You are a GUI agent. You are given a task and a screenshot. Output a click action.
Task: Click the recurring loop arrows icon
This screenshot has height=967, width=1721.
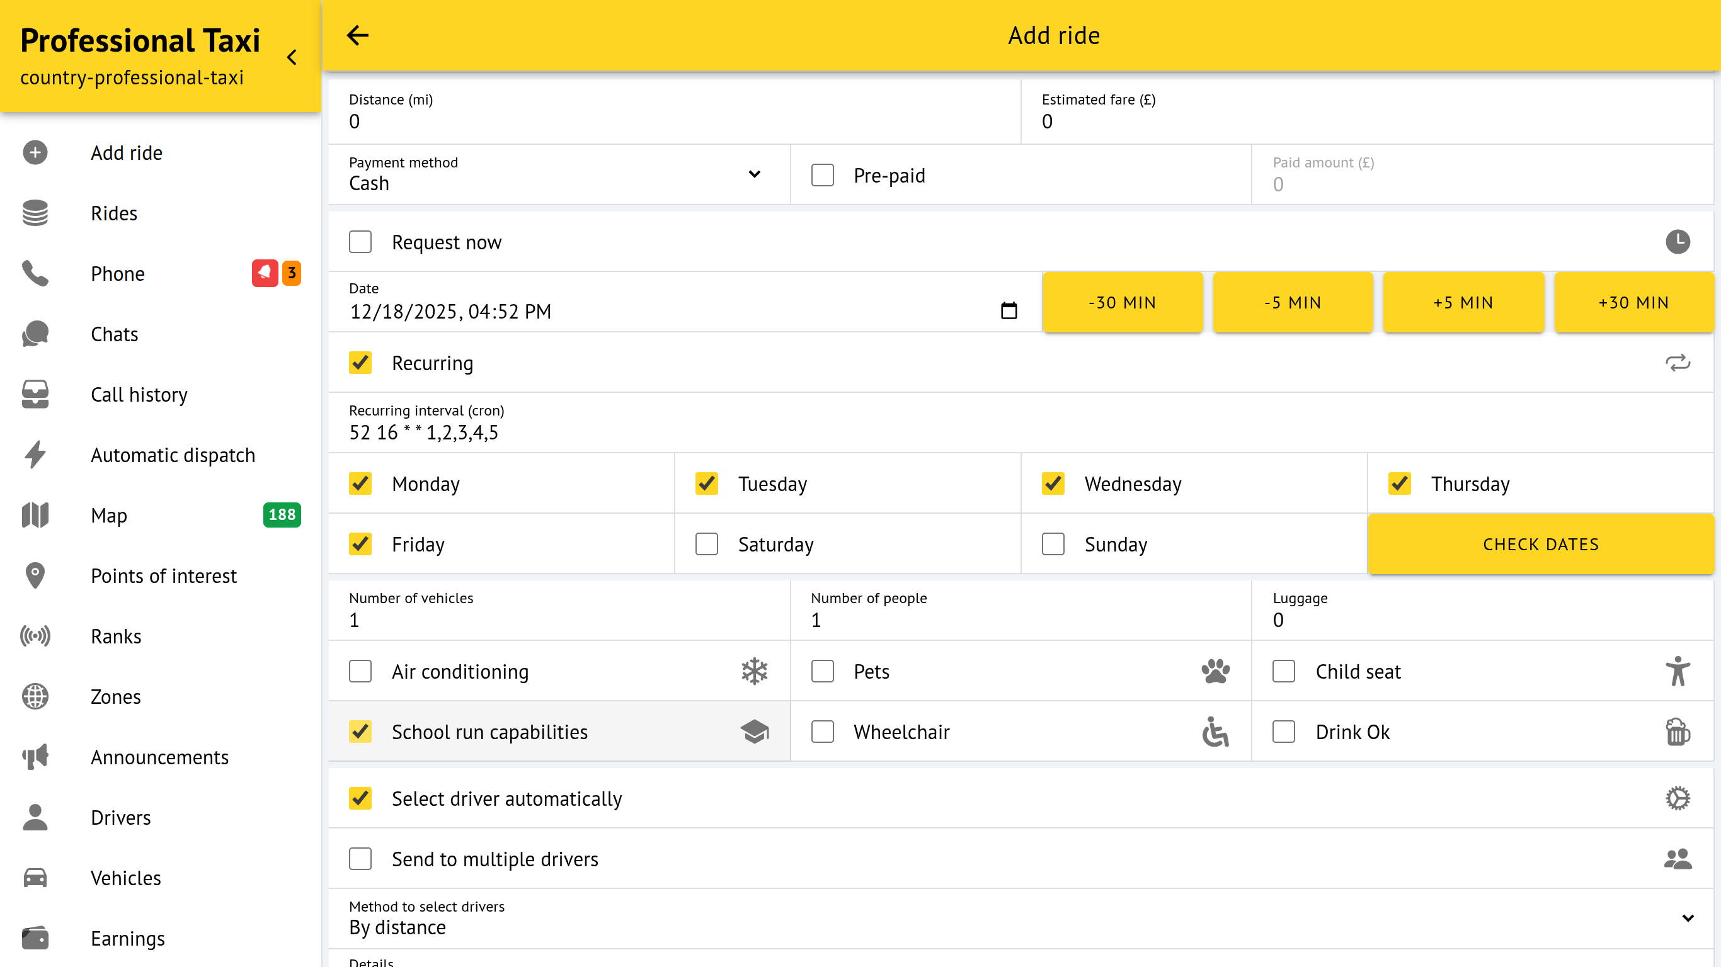[x=1677, y=363]
